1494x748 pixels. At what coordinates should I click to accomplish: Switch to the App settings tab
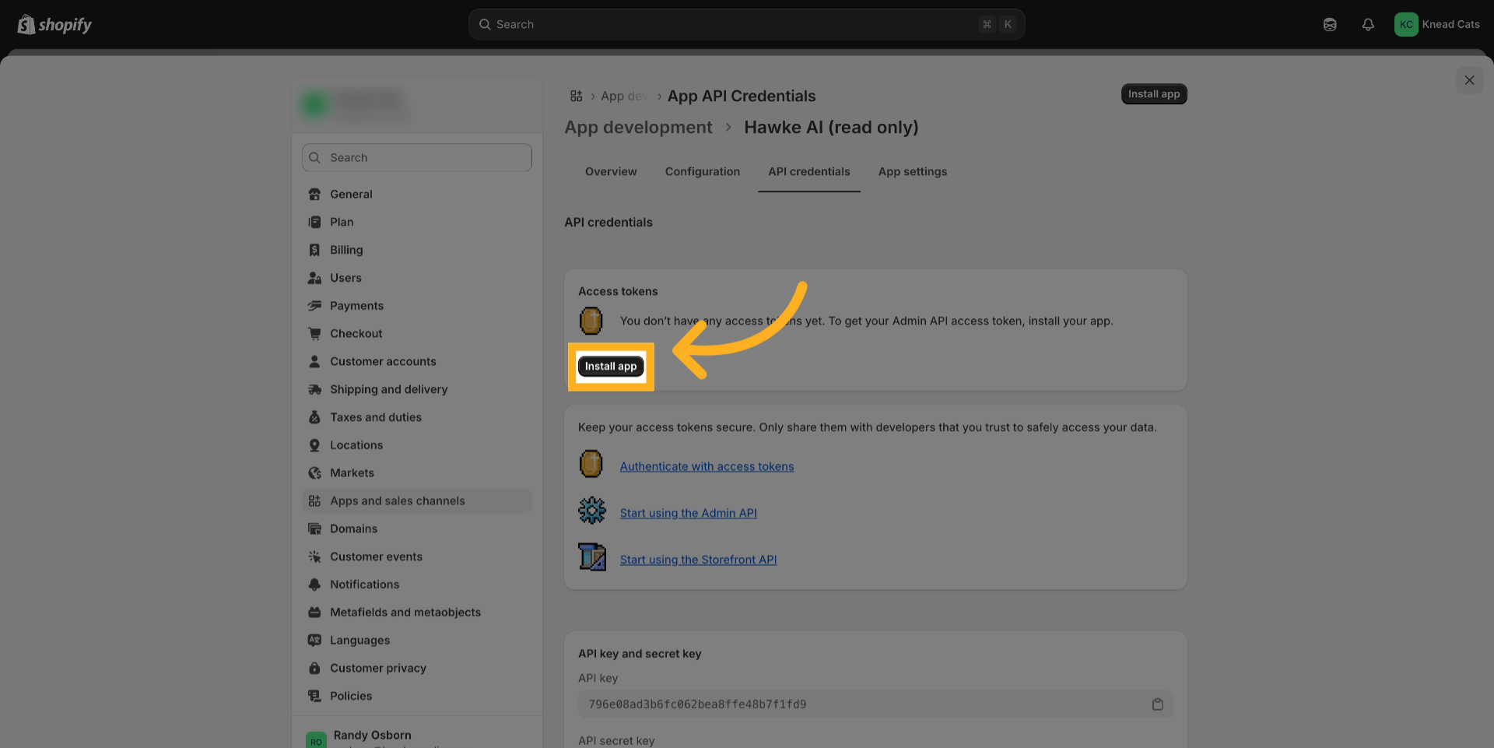[912, 172]
